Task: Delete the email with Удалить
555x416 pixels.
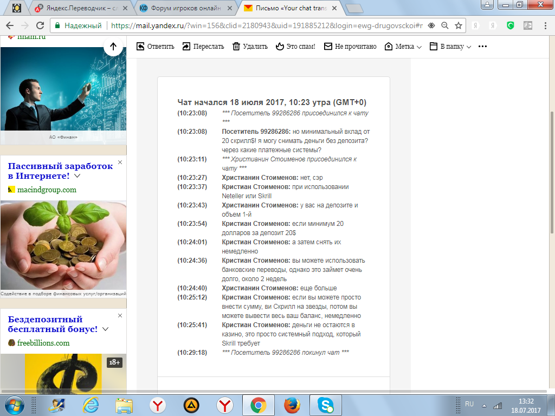Action: tap(250, 47)
